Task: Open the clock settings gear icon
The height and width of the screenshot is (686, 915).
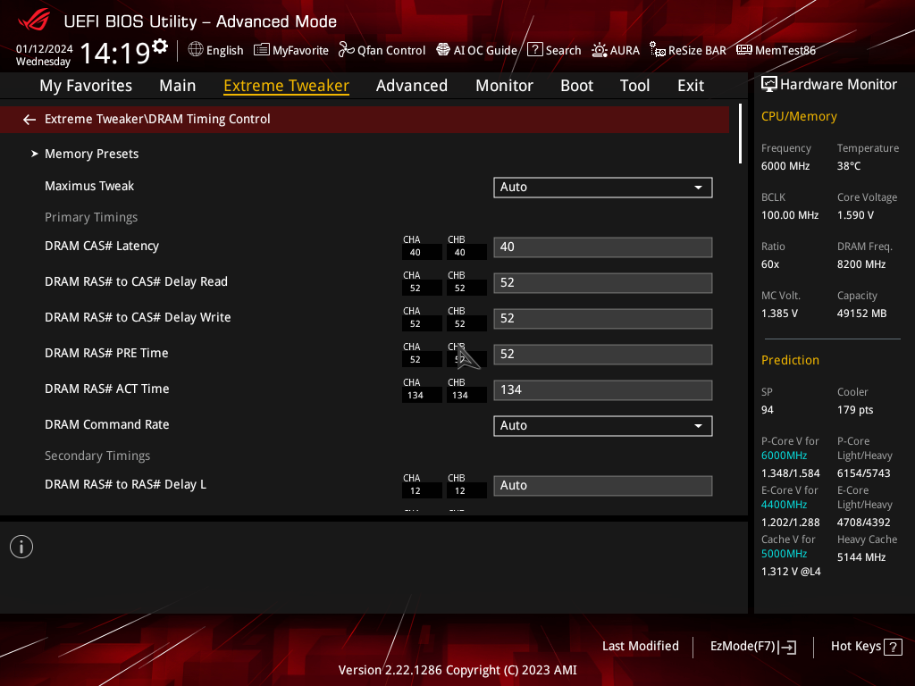Action: 160,46
